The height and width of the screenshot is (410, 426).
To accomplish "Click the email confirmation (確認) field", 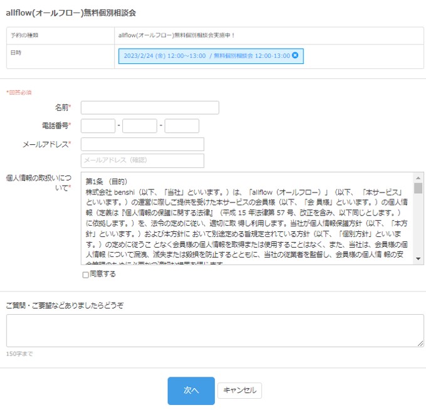I will 142,160.
